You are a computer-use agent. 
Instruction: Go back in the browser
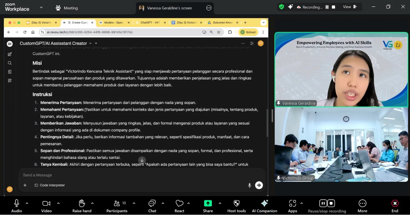click(9, 32)
